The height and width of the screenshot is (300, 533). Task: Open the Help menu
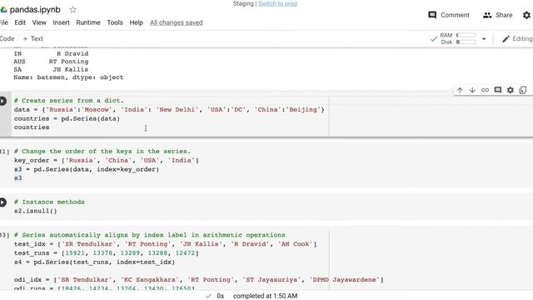pyautogui.click(x=136, y=22)
